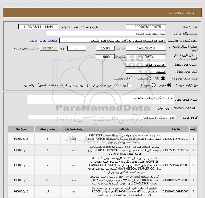Click the unit عدد in row 4
The height and width of the screenshot is (198, 205).
74,180
